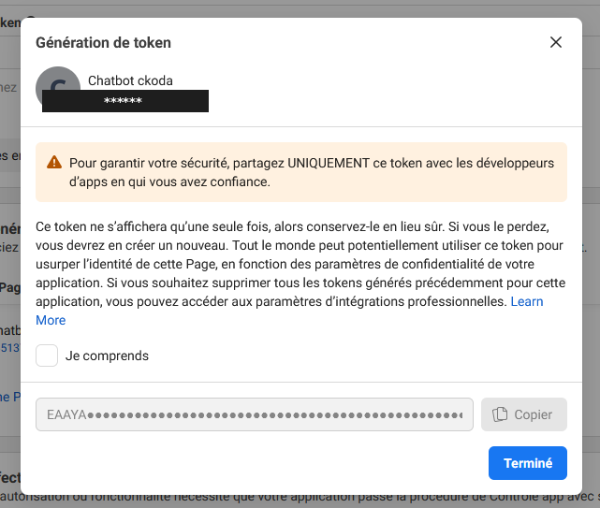600x508 pixels.
Task: Click the "Génération de token" heading
Action: click(x=103, y=42)
